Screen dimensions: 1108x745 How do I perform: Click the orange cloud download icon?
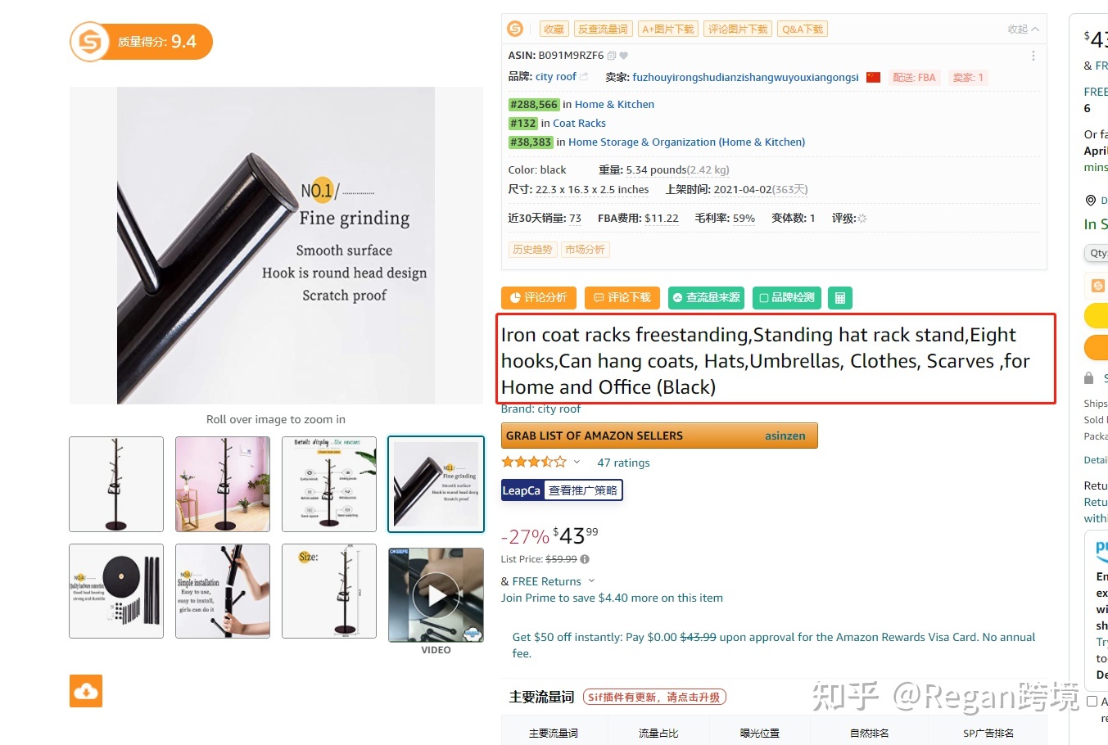point(86,691)
